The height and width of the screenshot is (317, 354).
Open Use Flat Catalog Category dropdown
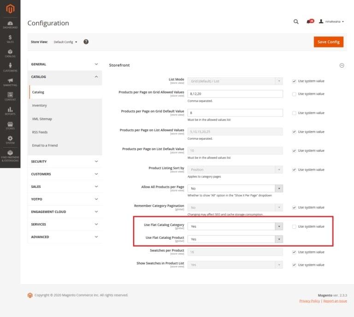tap(235, 226)
